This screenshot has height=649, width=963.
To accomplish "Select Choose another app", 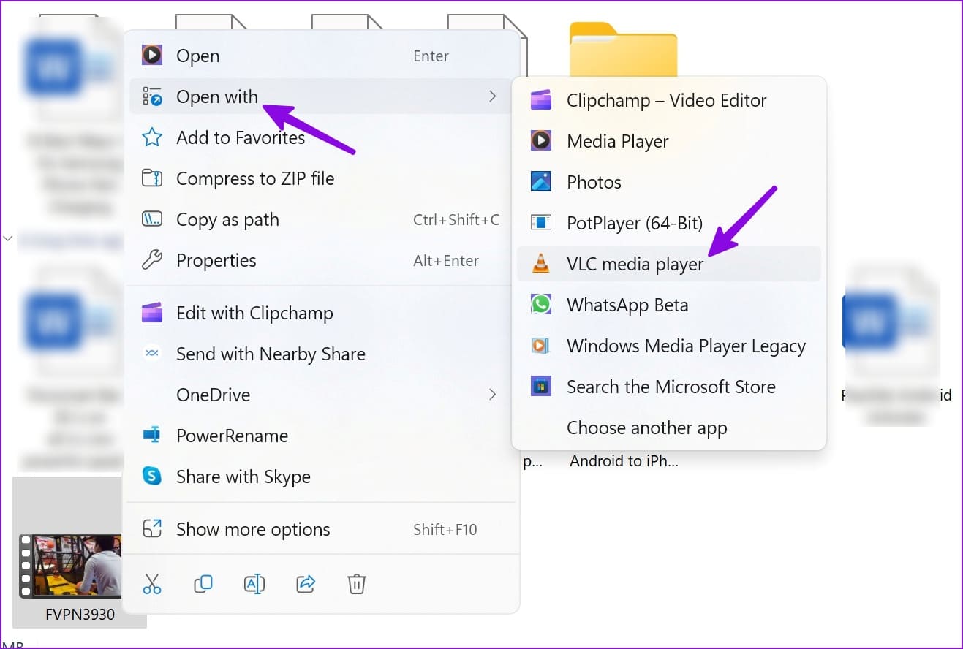I will [x=669, y=428].
